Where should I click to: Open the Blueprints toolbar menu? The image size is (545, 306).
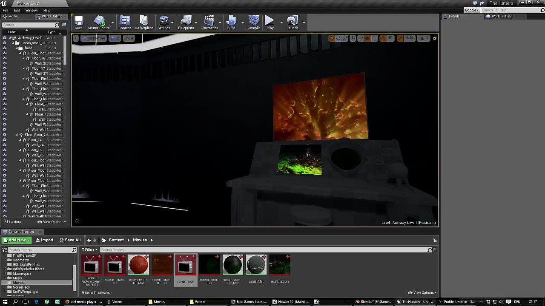(186, 22)
